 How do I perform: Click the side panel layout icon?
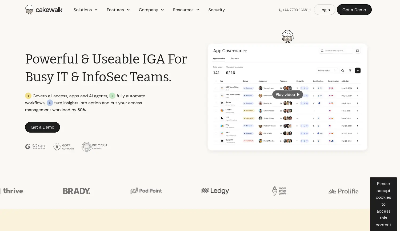coord(358,51)
